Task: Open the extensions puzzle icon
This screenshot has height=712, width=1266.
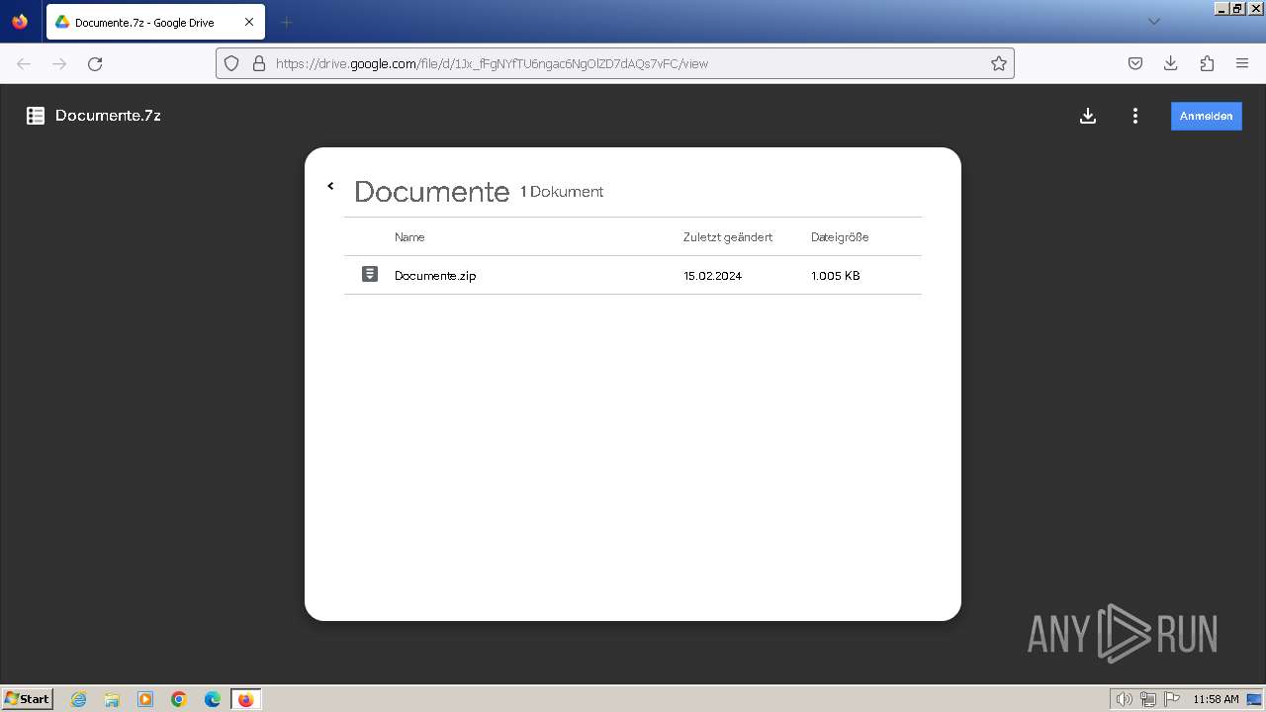Action: 1207,63
